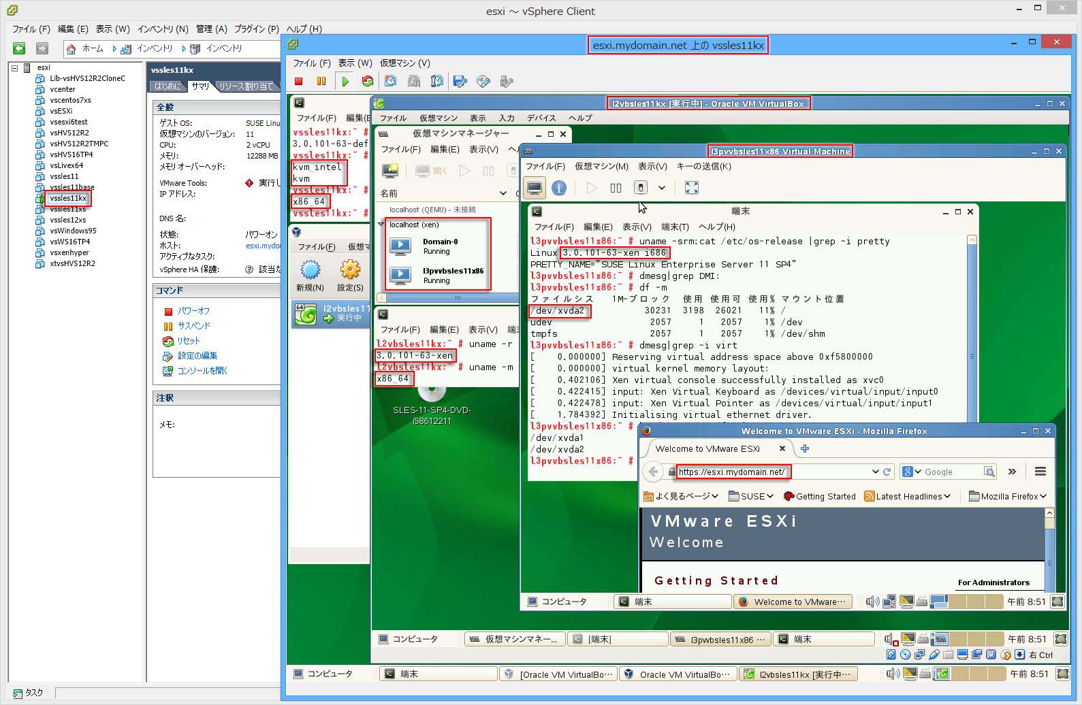Click the サスペンド command link
The width and height of the screenshot is (1082, 705).
194,326
